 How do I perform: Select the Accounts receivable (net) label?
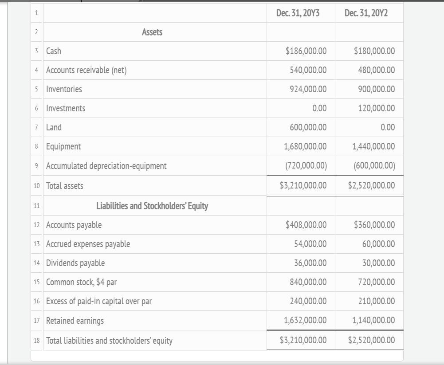point(86,70)
